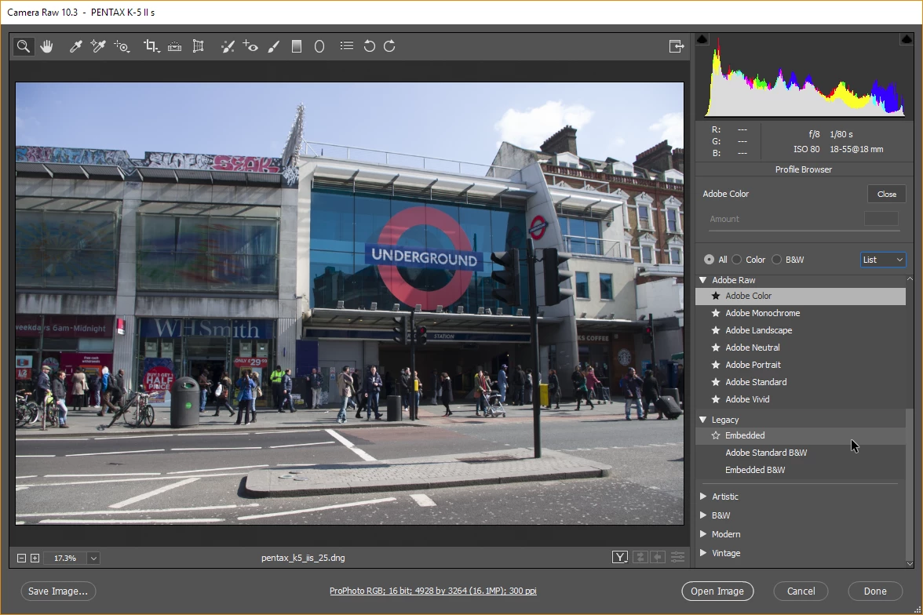The image size is (923, 615).
Task: Select the Spot Removal tool
Action: point(228,46)
